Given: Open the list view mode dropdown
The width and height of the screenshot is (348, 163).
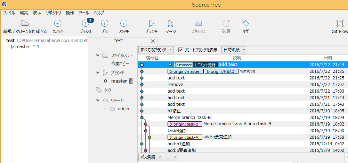Looking at the screenshot, I should point(171,157).
